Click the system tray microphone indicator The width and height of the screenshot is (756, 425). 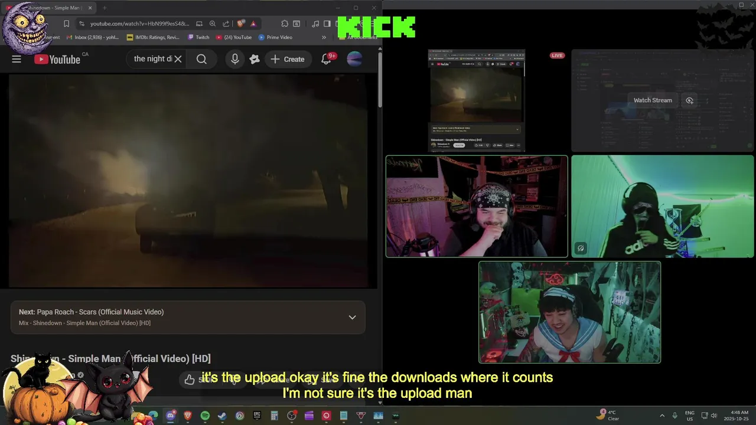tap(674, 416)
